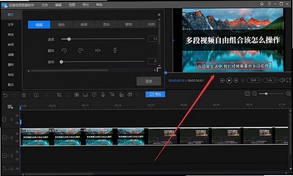Open the duration clock tool
This screenshot has height=176, width=293.
coord(94,95)
